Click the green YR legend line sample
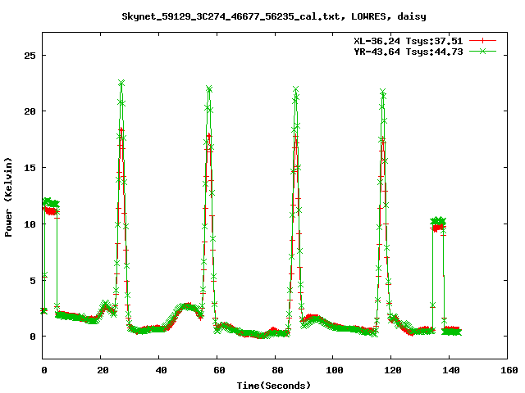The height and width of the screenshot is (393, 525). 482,51
